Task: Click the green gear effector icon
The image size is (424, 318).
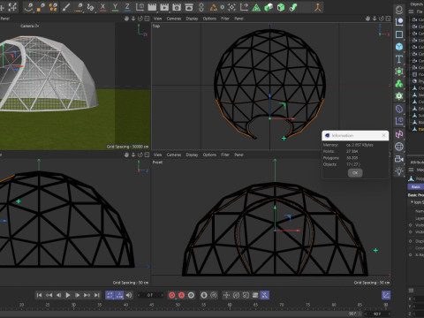Action: pos(399,96)
